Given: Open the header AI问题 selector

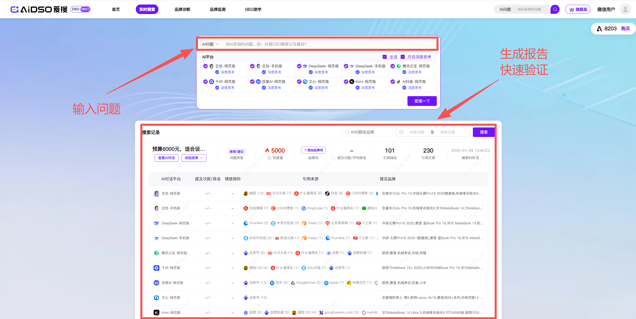Looking at the screenshot, I should (505, 9).
